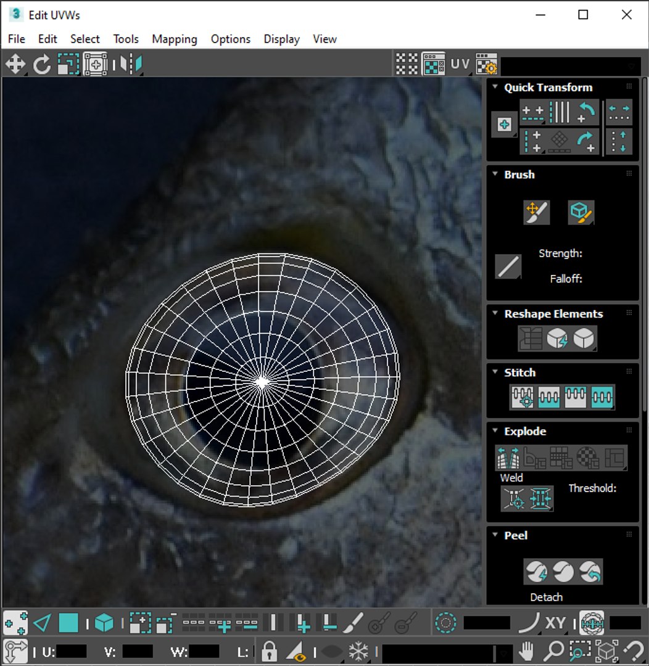Click Zoom Extents cube icon
This screenshot has width=649, height=666.
coord(606,651)
